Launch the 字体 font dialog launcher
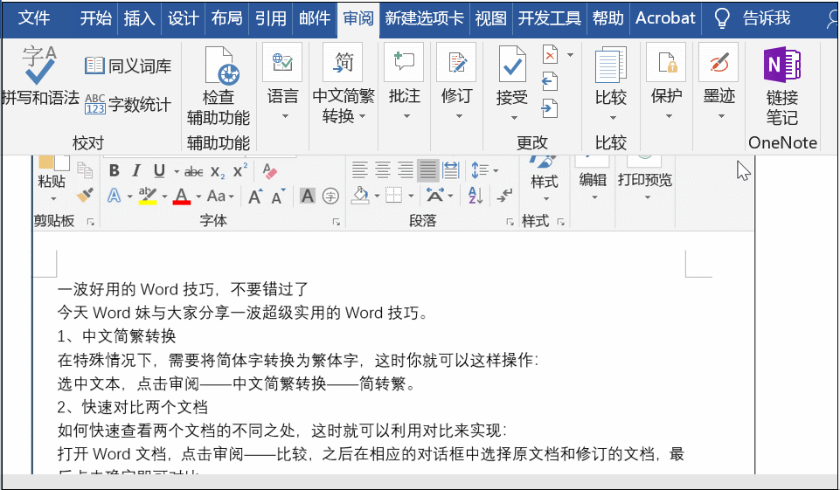This screenshot has height=490, width=840. (x=337, y=222)
